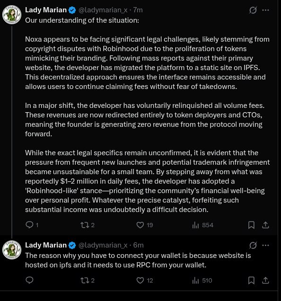Expand more options on second post
281x301 pixels.
265,245
